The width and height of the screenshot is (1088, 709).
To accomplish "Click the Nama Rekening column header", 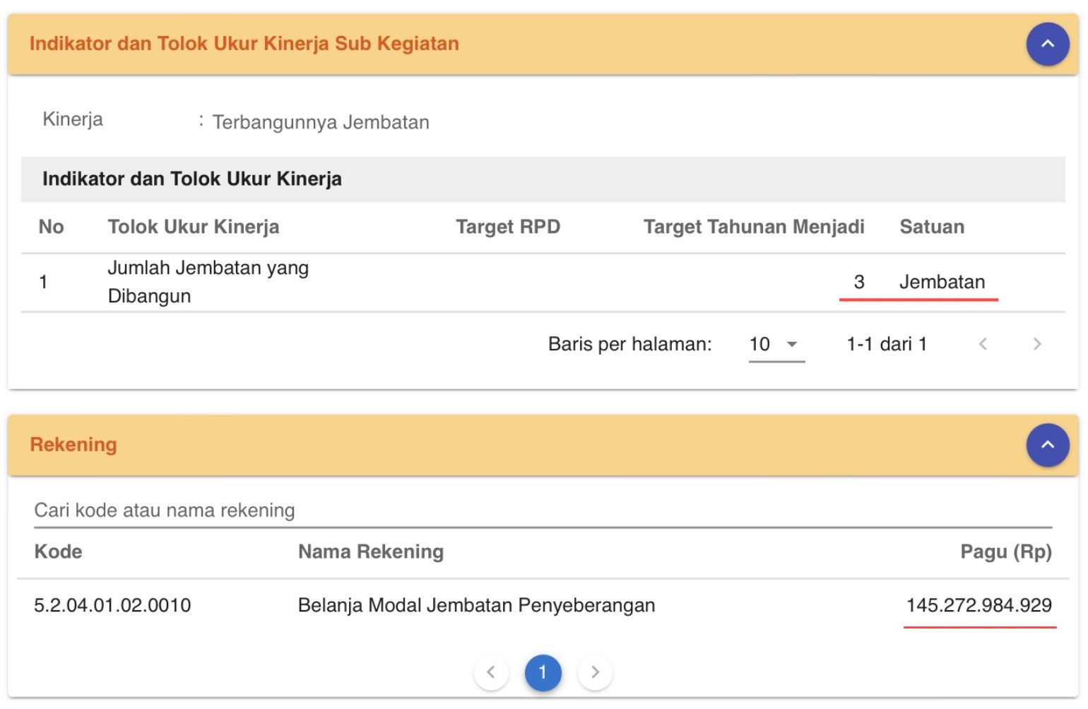I will point(370,552).
